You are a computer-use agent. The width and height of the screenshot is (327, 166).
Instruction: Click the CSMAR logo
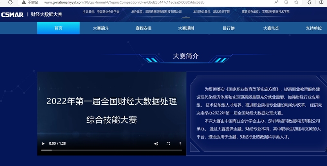click(x=12, y=15)
